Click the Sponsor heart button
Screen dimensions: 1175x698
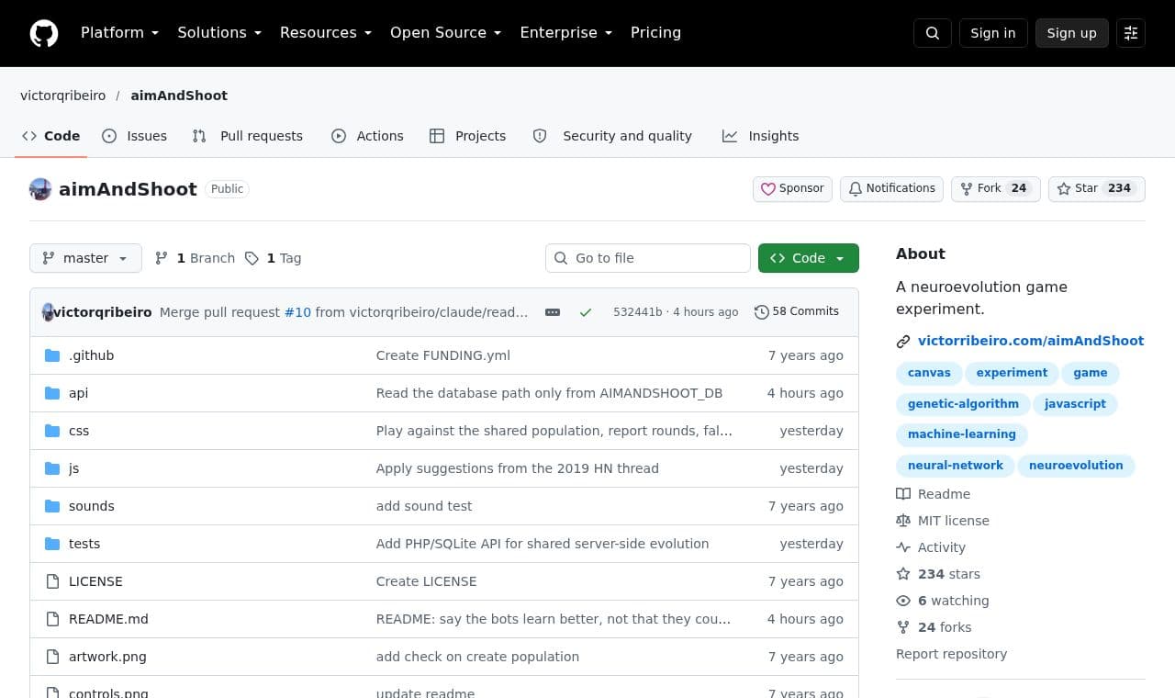pyautogui.click(x=792, y=188)
